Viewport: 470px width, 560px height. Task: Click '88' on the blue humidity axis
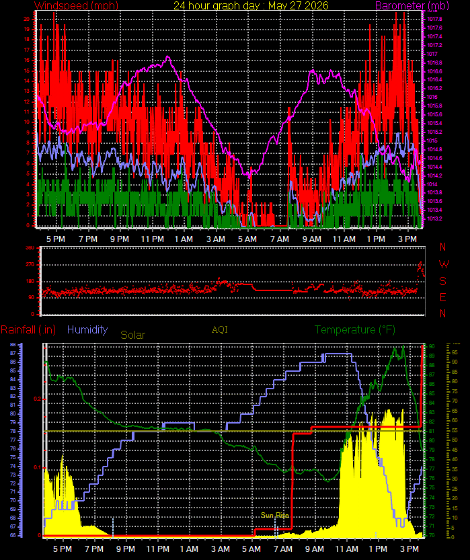click(13, 344)
